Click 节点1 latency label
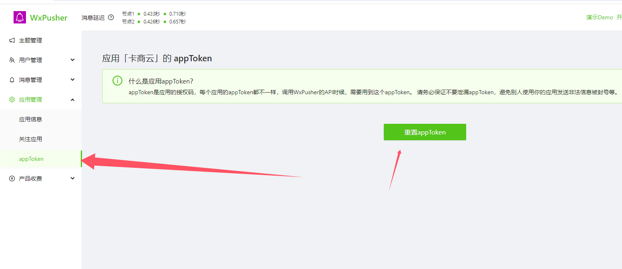622x269 pixels. (x=128, y=14)
